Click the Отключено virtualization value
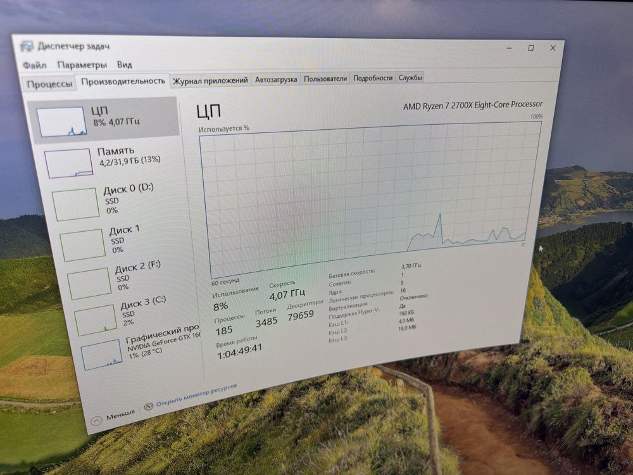The height and width of the screenshot is (475, 633). coord(413,297)
